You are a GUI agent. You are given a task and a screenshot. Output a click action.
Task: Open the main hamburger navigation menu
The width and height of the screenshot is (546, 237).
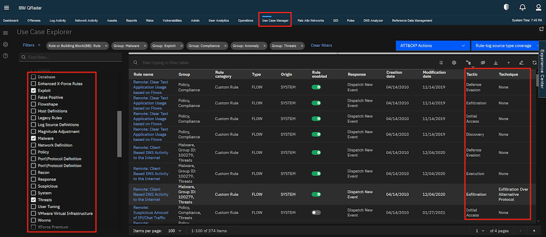7,8
